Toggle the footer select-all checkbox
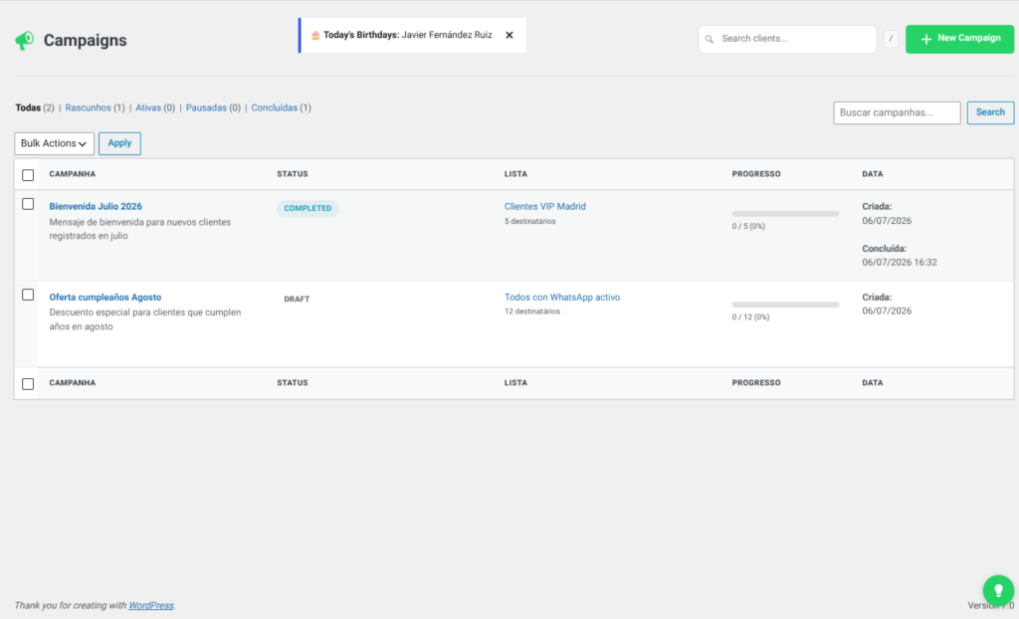The image size is (1019, 619). pyautogui.click(x=28, y=383)
